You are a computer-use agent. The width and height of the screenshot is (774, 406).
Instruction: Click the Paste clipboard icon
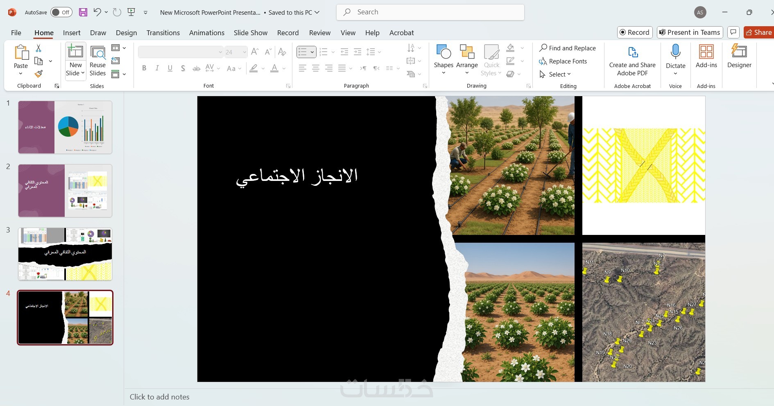click(21, 53)
